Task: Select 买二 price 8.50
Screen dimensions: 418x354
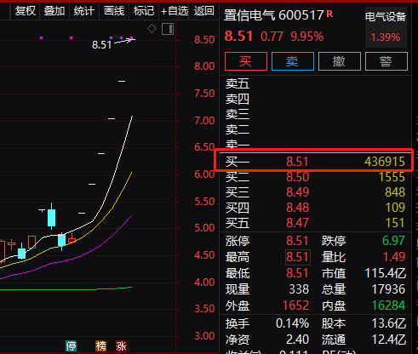Action: (297, 177)
